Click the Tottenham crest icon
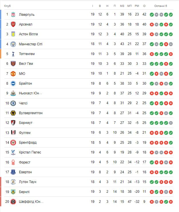This screenshot has height=212, width=179. pyautogui.click(x=13, y=54)
